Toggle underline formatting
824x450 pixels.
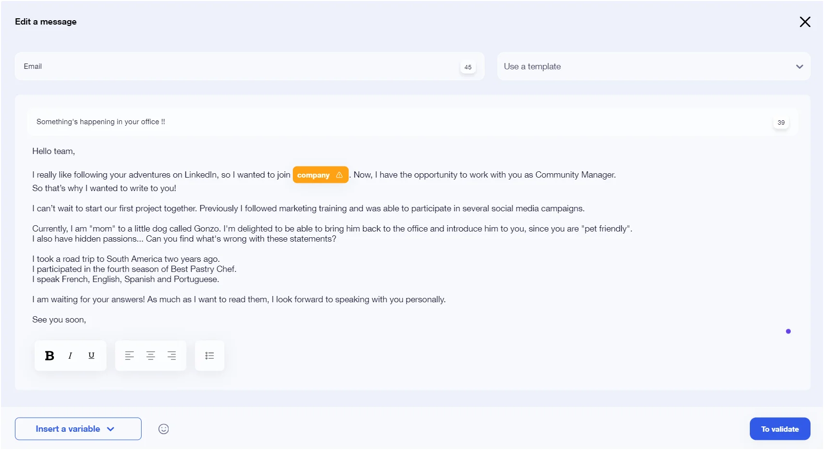coord(92,356)
